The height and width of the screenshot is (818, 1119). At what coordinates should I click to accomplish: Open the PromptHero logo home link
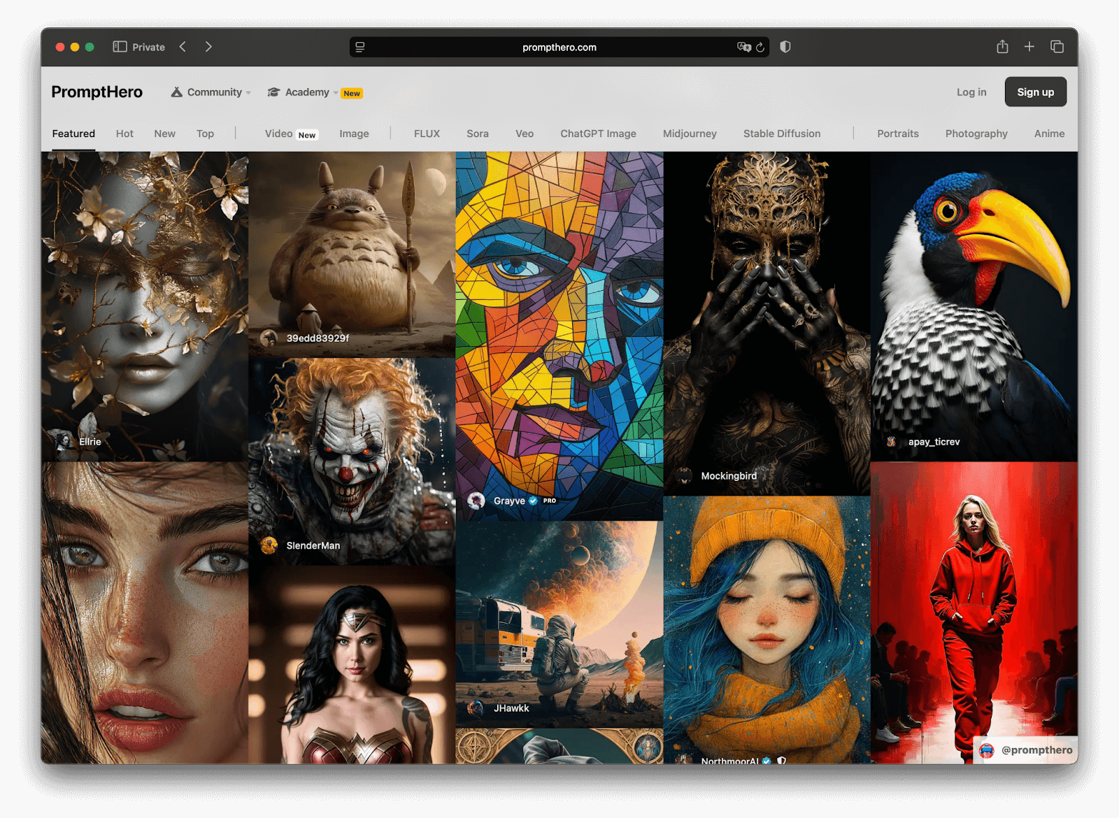tap(97, 92)
